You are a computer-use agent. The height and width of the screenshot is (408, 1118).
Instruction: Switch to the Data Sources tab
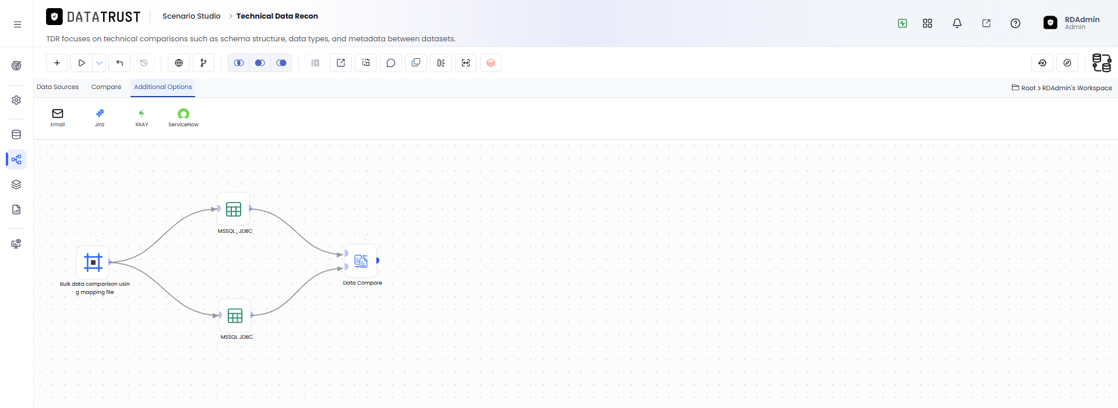58,87
